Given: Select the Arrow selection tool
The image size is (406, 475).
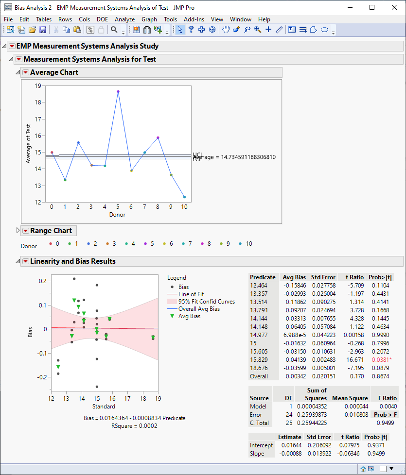Looking at the screenshot, I should (x=181, y=30).
